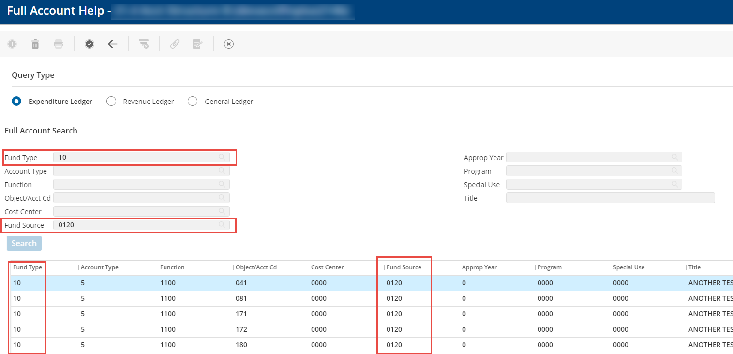Sort by the Object/Acct Cd column header

(x=256, y=267)
